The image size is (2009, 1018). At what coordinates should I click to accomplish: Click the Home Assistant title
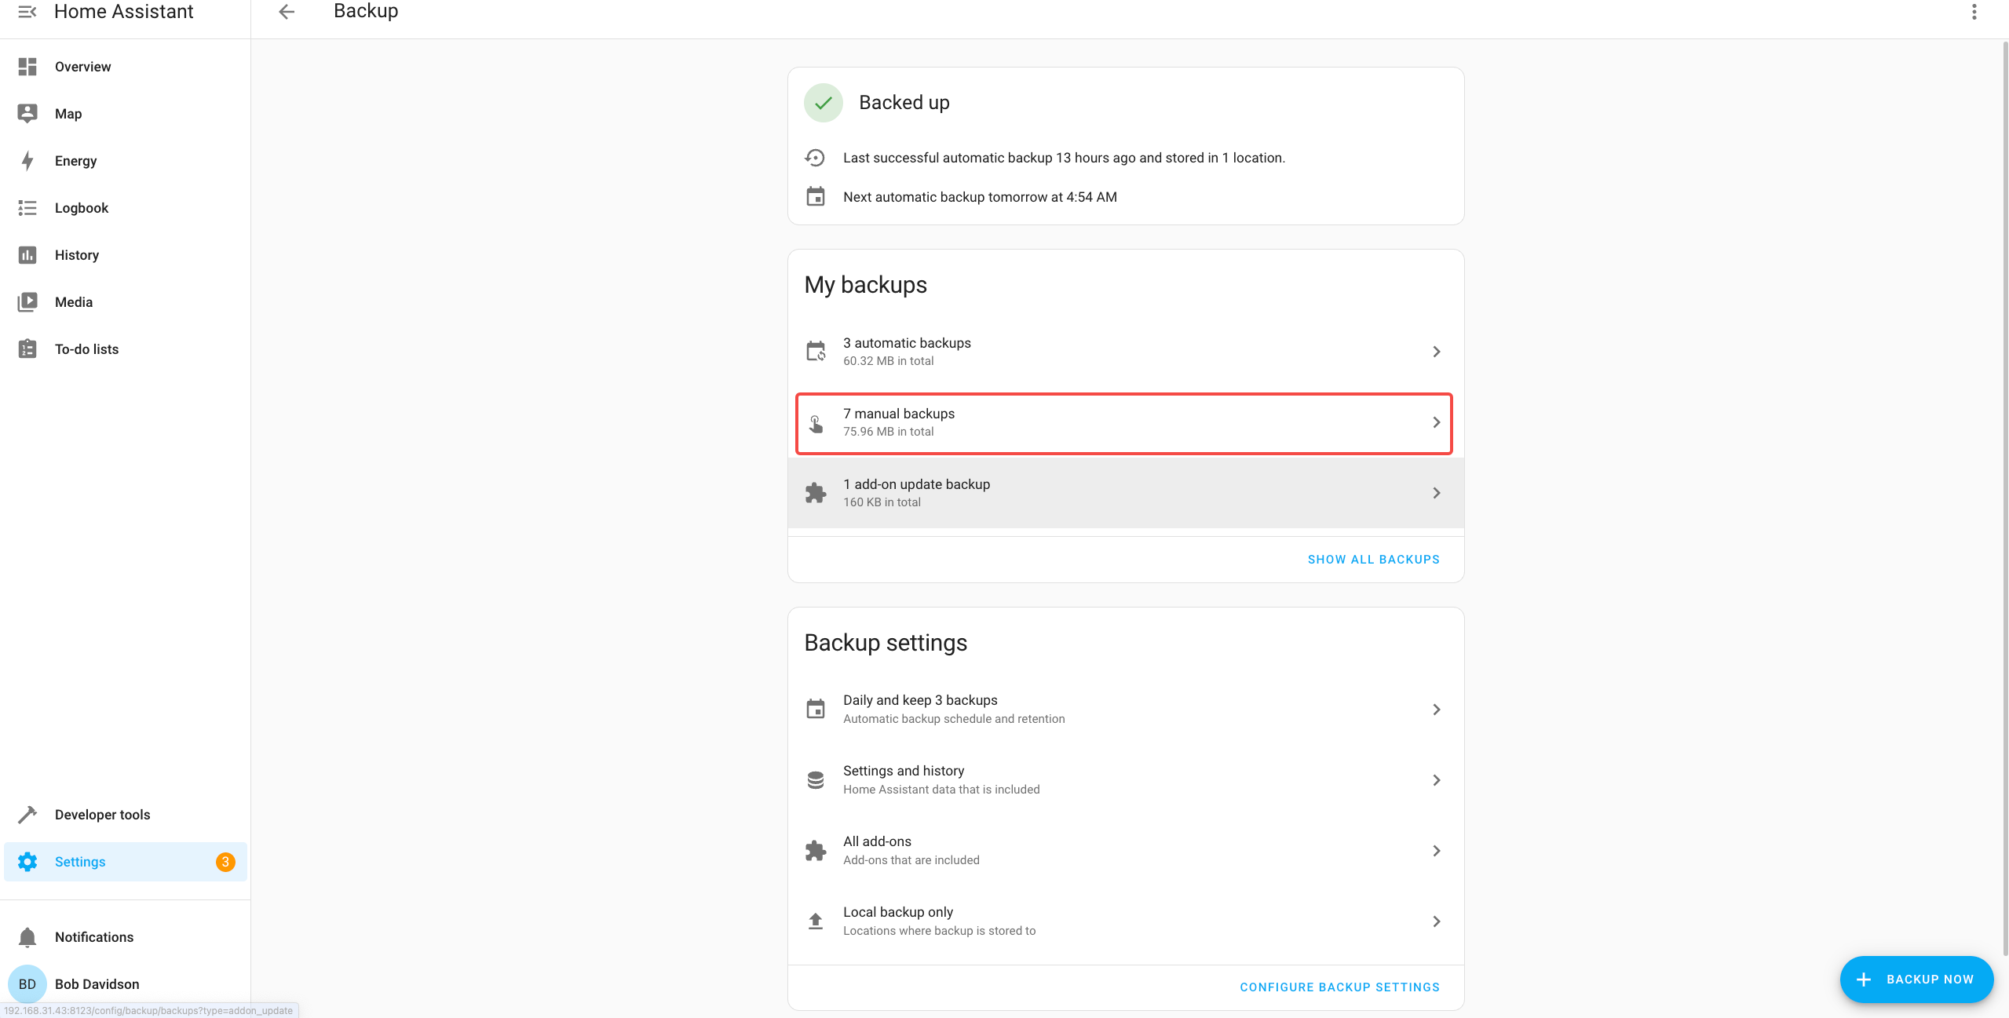[123, 12]
